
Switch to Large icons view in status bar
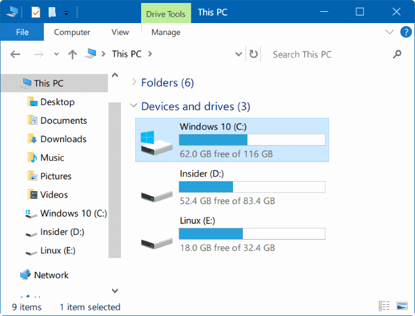402,306
